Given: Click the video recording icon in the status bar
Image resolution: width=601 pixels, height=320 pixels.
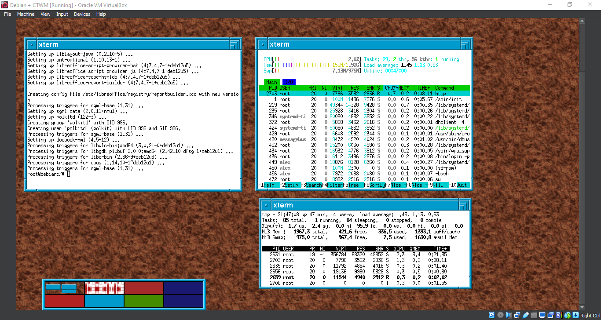Looking at the screenshot, I should (551, 315).
